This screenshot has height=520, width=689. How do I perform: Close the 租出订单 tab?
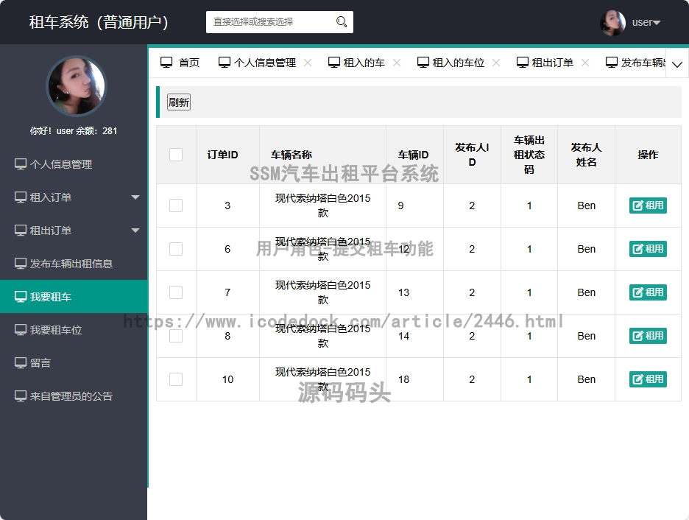585,63
